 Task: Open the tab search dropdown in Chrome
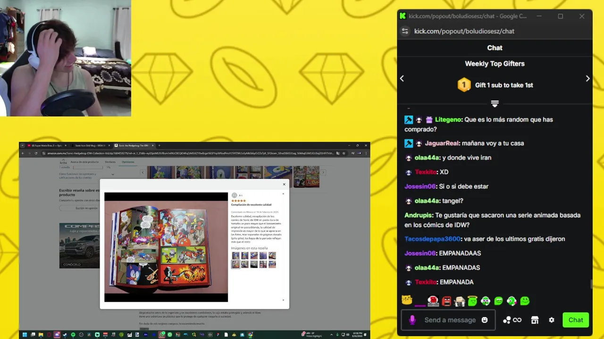22,145
